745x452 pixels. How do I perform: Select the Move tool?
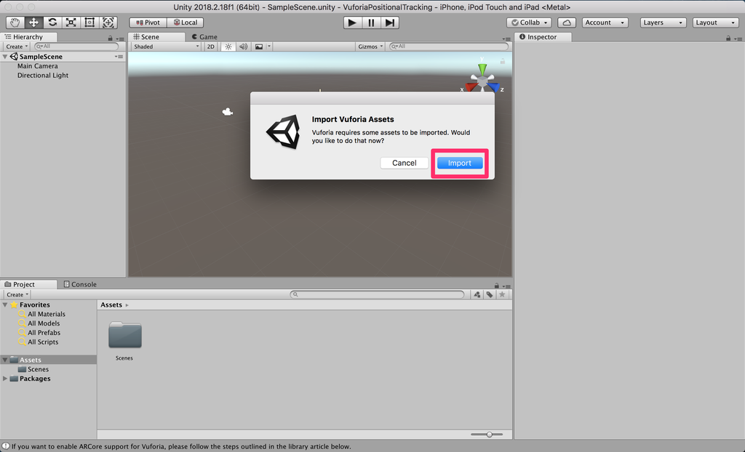[33, 23]
